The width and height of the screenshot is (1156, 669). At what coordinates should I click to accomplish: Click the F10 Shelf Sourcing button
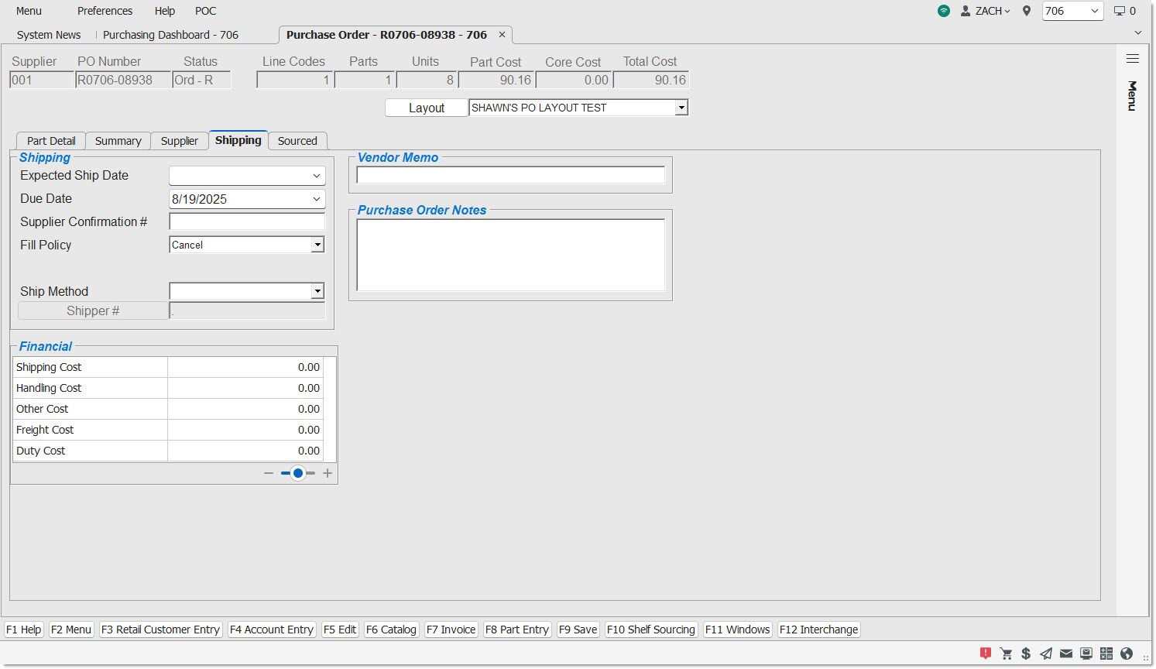[x=650, y=630]
